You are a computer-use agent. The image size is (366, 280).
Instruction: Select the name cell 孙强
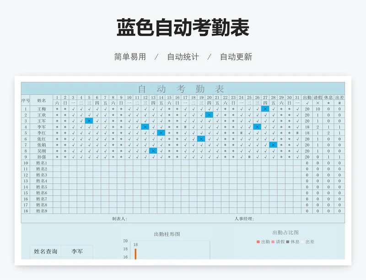(41, 157)
